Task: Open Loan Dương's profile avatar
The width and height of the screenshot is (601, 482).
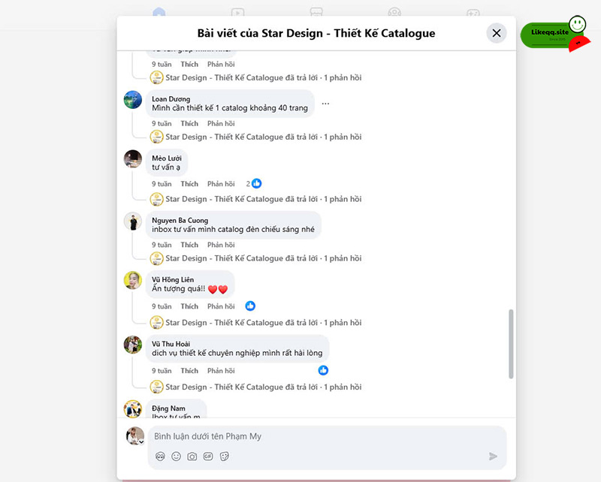Action: coord(133,100)
